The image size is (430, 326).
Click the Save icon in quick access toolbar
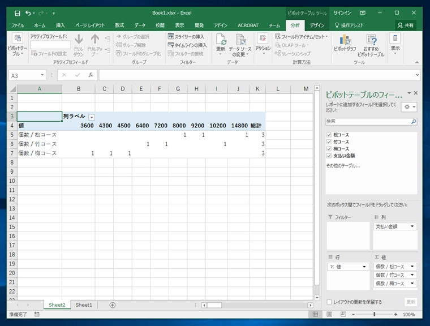click(18, 13)
